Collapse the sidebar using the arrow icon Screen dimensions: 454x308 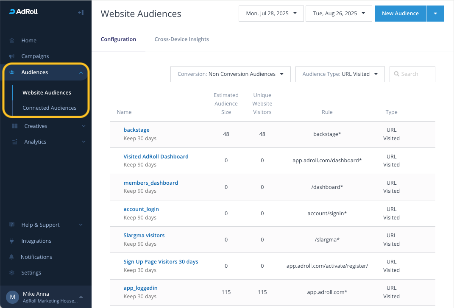pyautogui.click(x=81, y=12)
